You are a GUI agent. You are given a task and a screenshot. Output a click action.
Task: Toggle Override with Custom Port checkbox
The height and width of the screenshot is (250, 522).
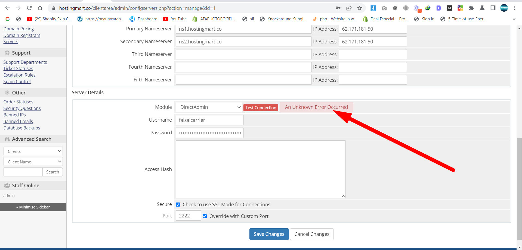tap(205, 216)
